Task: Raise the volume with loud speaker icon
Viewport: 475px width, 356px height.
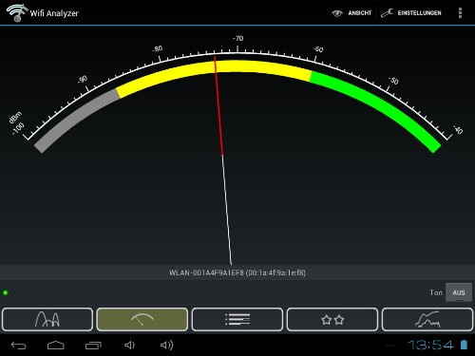Action: pyautogui.click(x=166, y=345)
